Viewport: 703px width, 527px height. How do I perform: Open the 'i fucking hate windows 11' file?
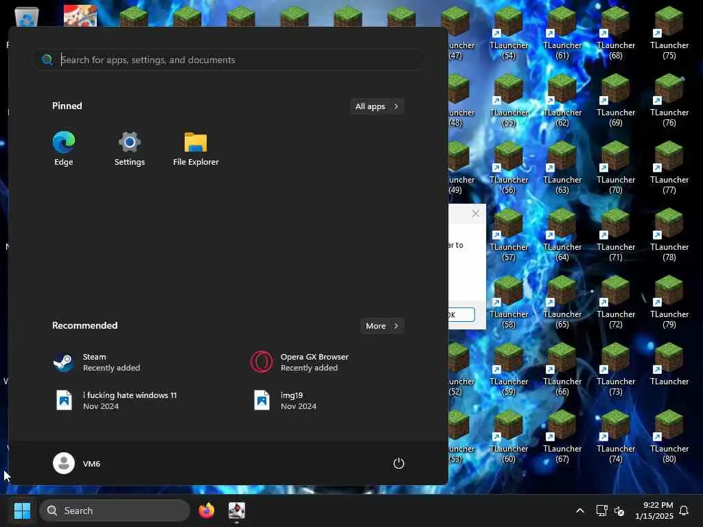[115, 400]
